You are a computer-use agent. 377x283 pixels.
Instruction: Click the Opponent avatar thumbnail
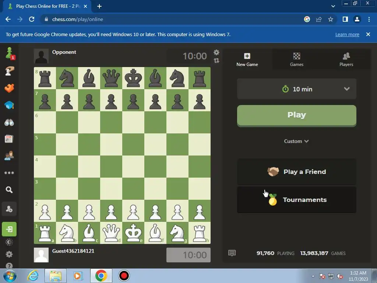[x=41, y=56]
